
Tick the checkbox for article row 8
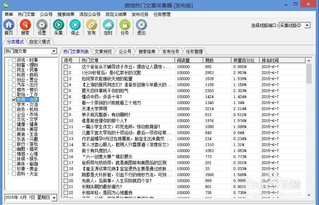66,109
